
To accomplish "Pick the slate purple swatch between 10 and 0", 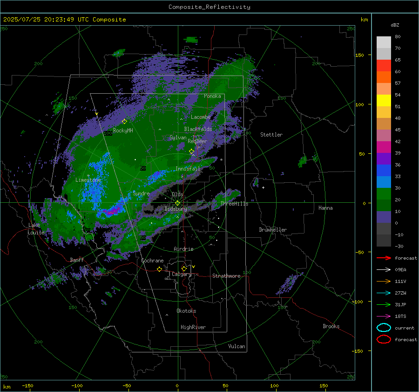I will pos(384,217).
